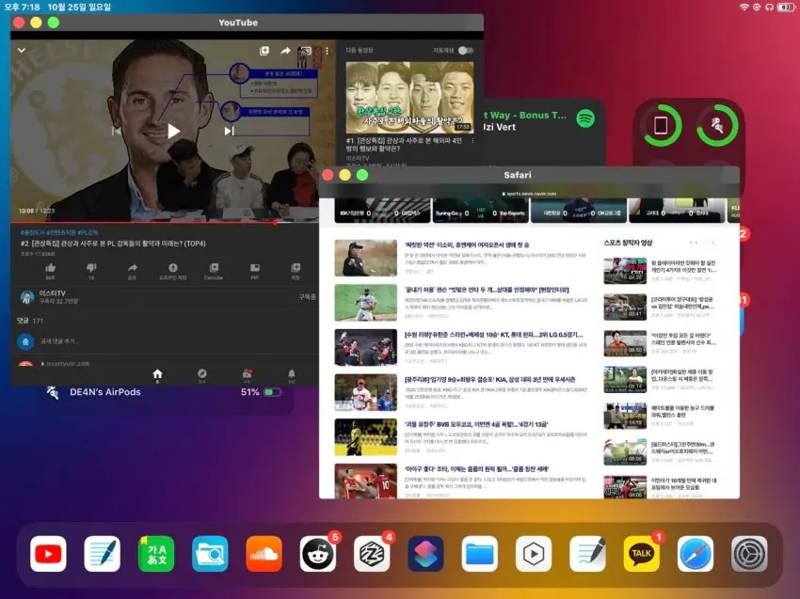The image size is (800, 599).
Task: Open the more-options dots beside the #1 video title
Action: point(472,141)
